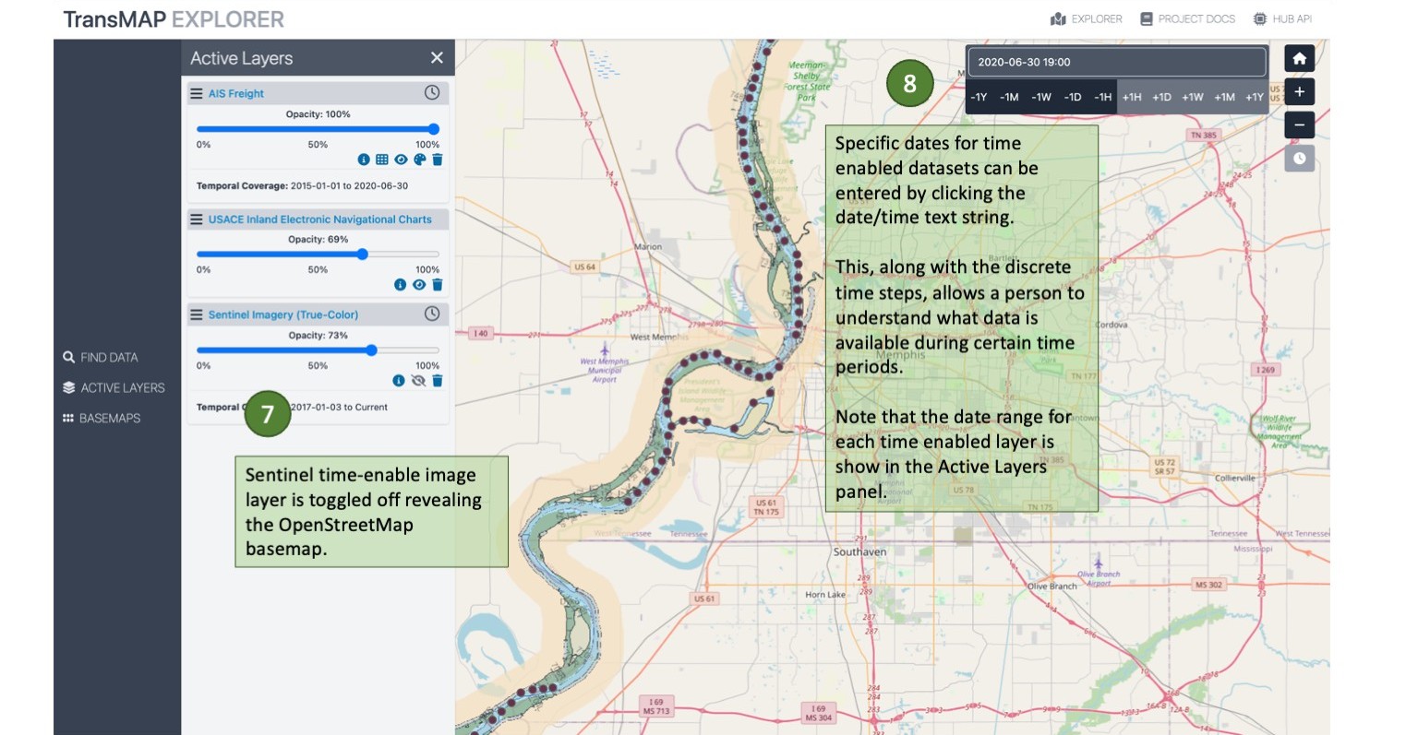Toggle USACE Navigational Charts visibility eye
Viewport: 1418px width, 735px height.
pyautogui.click(x=419, y=285)
